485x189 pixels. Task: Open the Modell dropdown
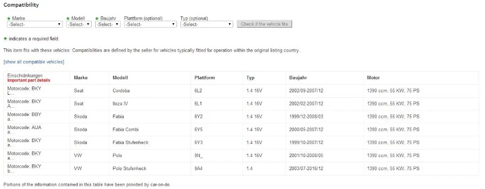coord(79,24)
